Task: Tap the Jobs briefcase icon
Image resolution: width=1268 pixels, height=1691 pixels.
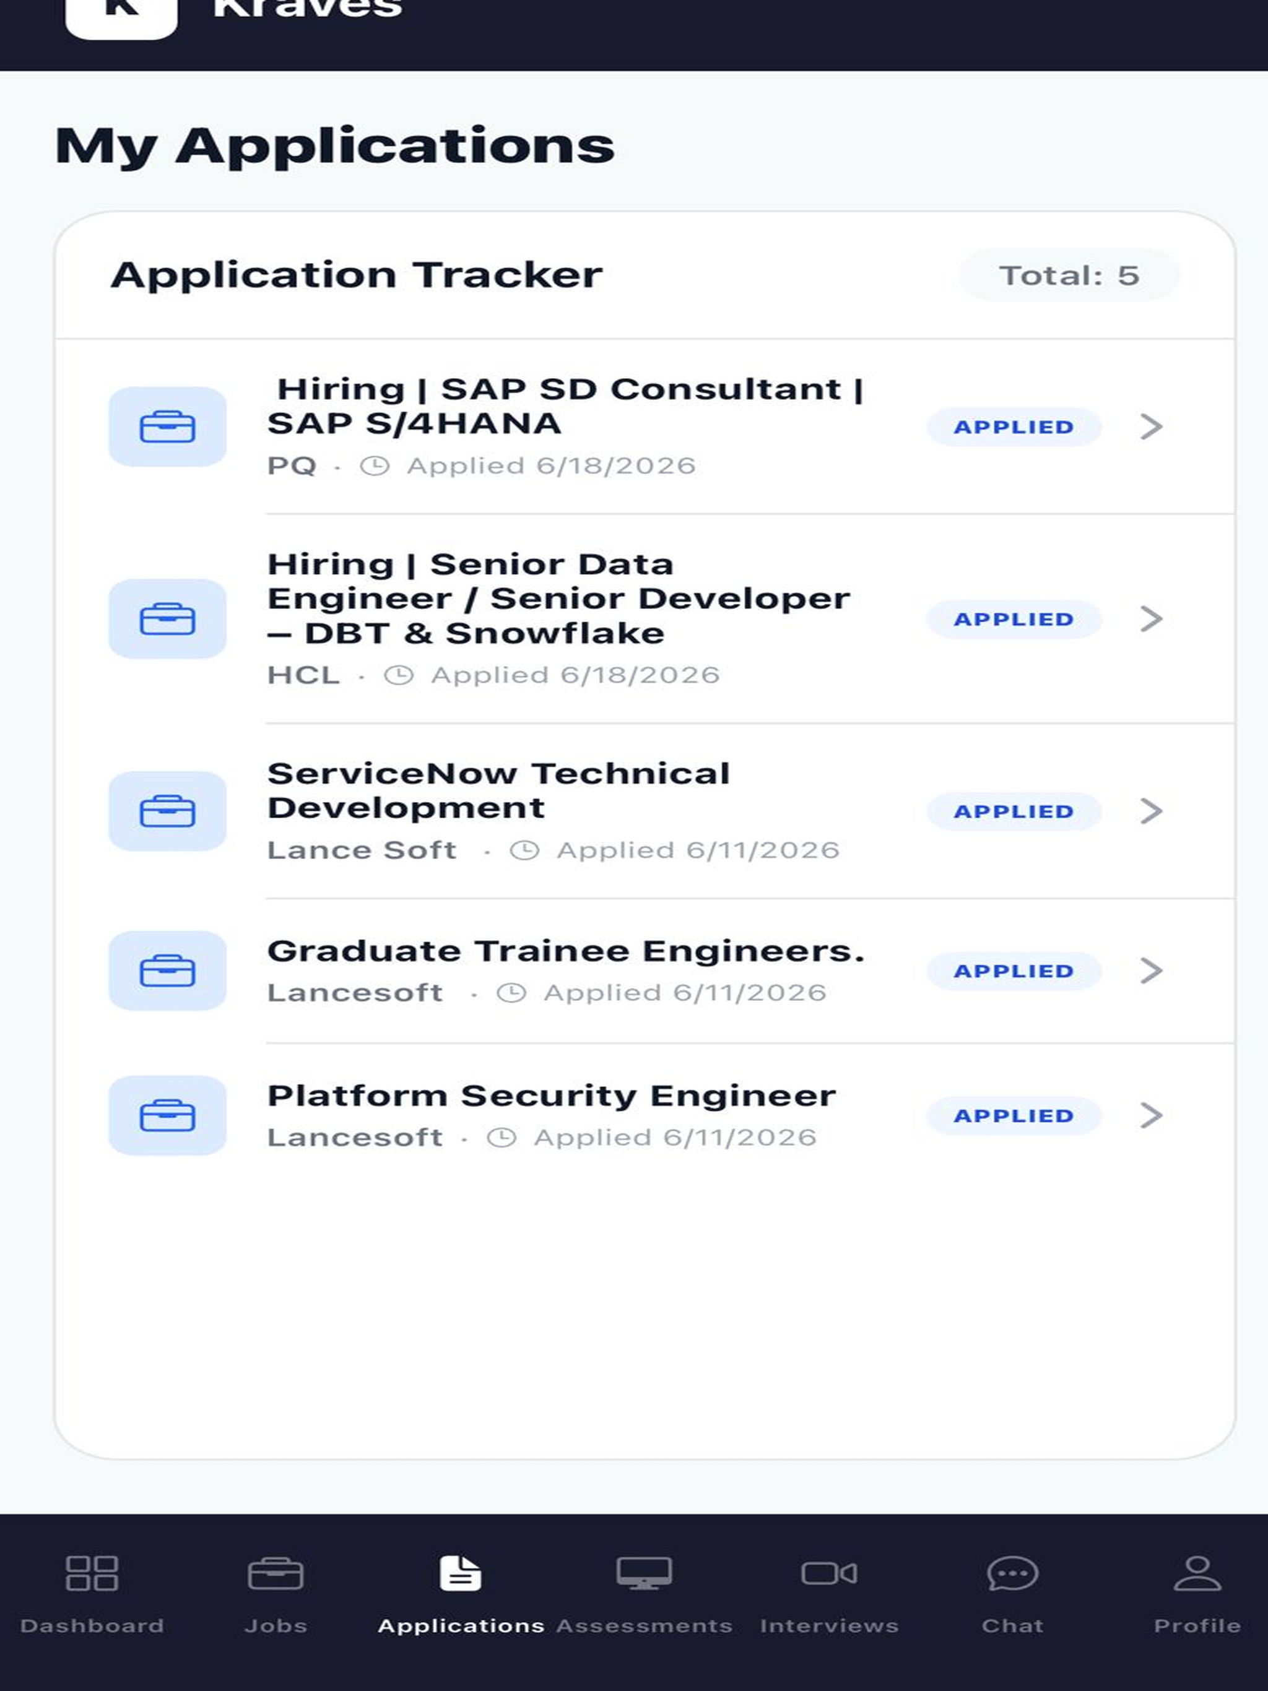Action: pyautogui.click(x=276, y=1573)
